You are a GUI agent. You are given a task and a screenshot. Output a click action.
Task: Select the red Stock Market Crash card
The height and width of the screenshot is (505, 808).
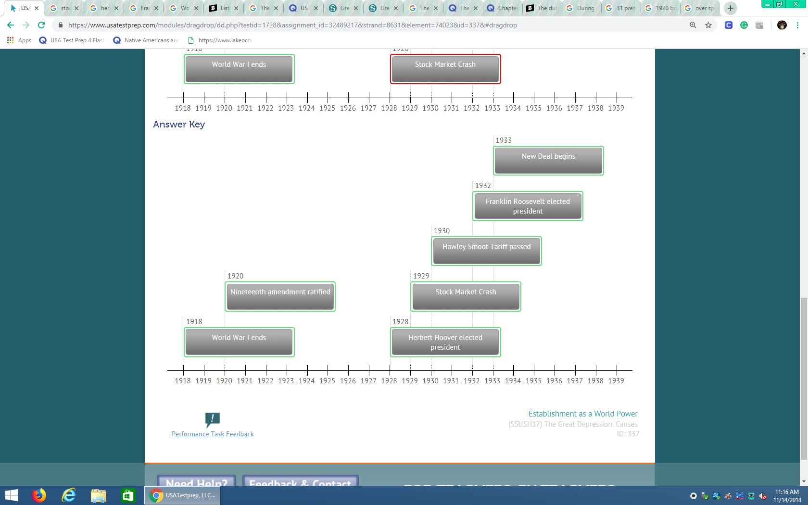coord(445,69)
